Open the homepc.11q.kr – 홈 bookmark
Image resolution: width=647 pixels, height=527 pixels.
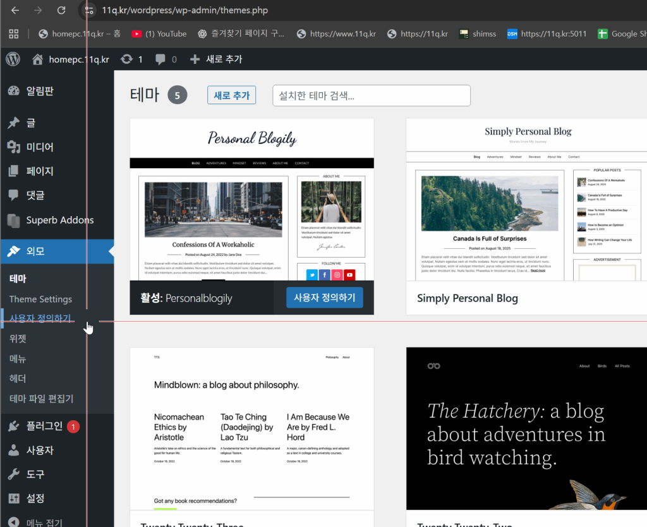point(80,34)
